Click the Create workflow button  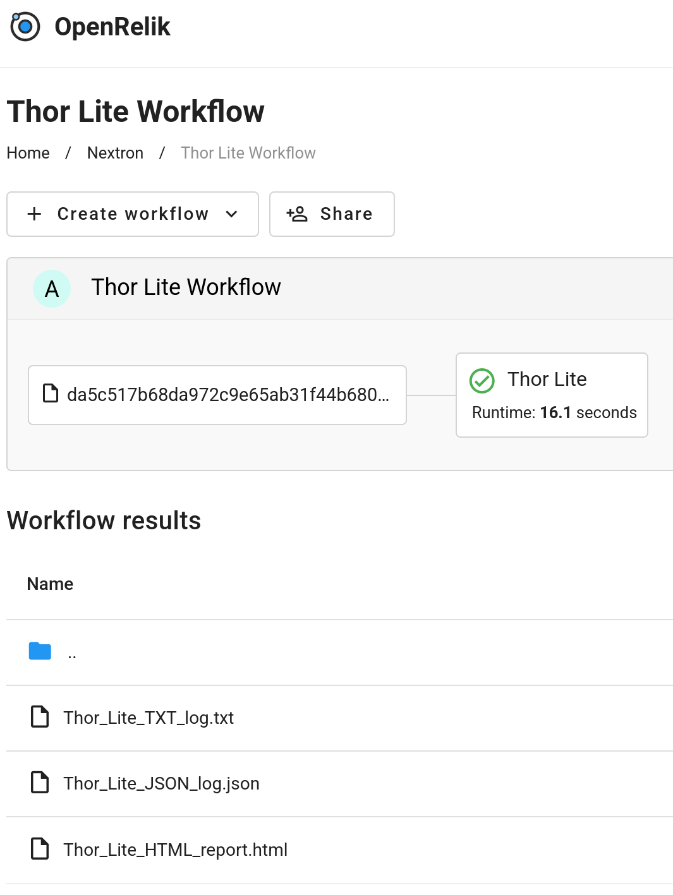(132, 214)
